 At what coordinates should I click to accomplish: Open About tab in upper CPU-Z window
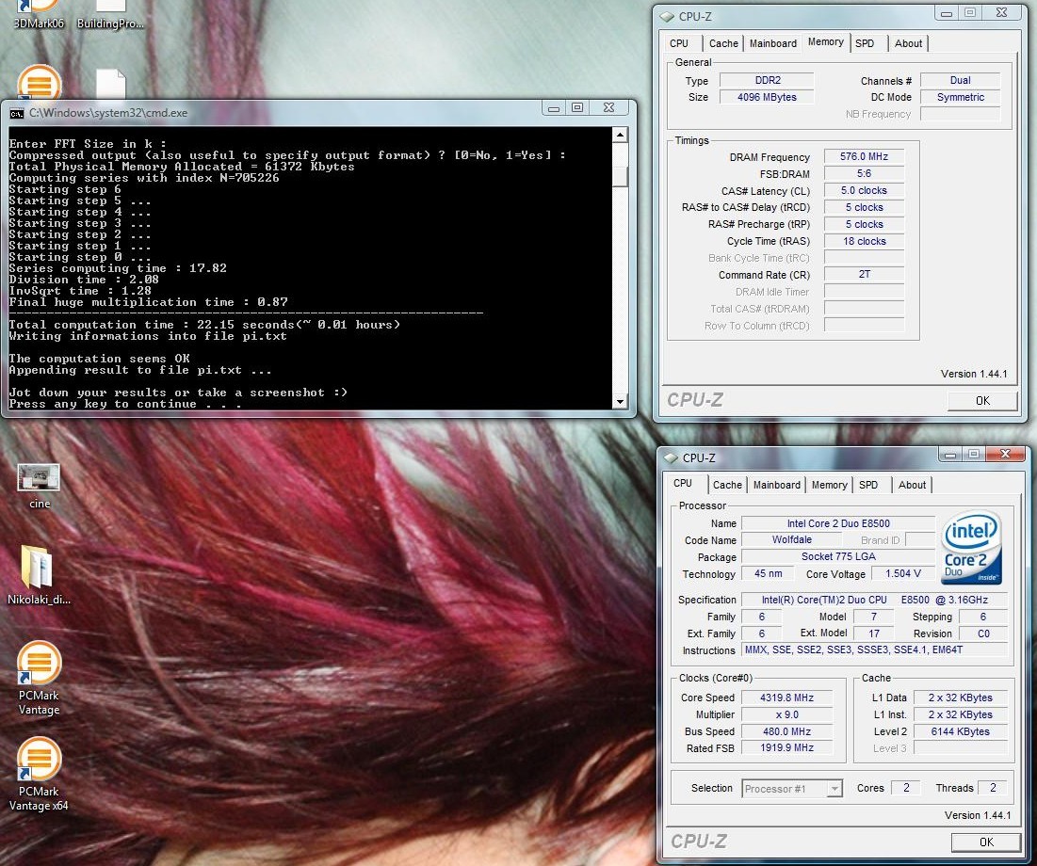tap(908, 43)
